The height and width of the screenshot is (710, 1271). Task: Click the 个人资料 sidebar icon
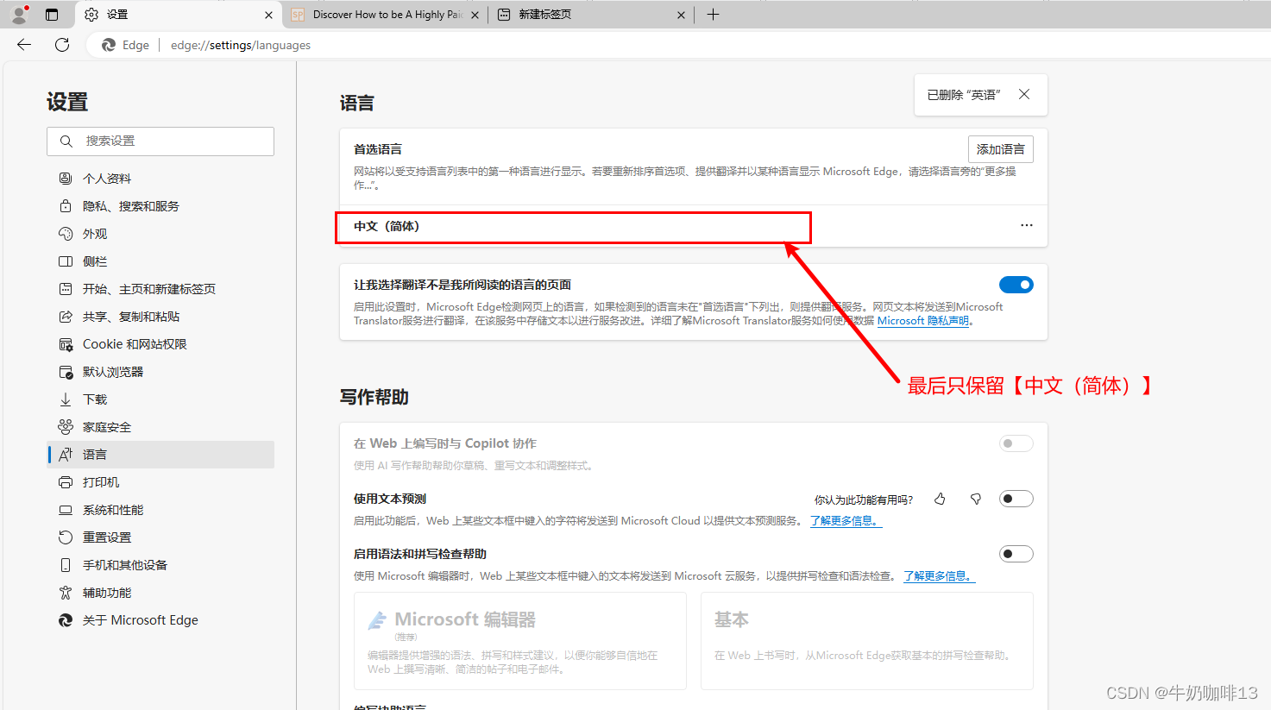pyautogui.click(x=66, y=179)
